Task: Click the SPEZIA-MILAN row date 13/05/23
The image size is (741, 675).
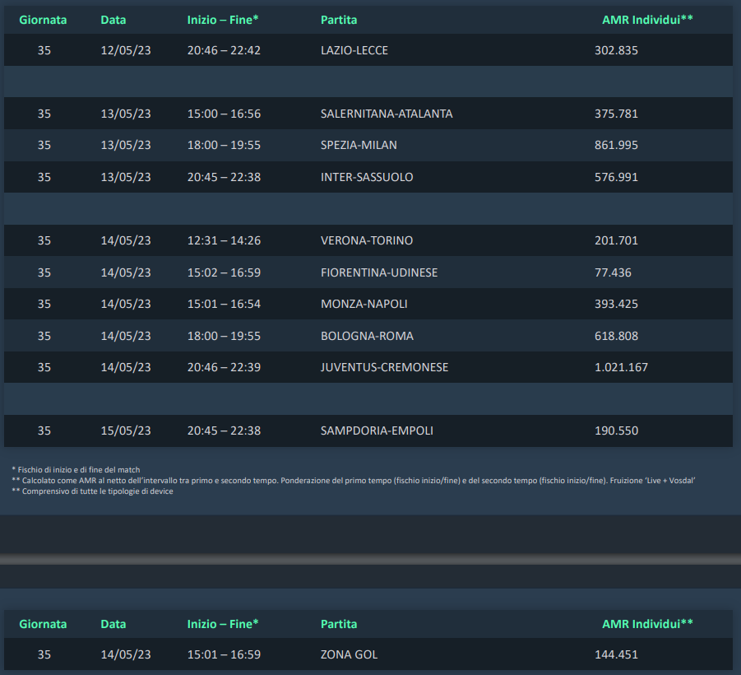Action: (x=126, y=145)
